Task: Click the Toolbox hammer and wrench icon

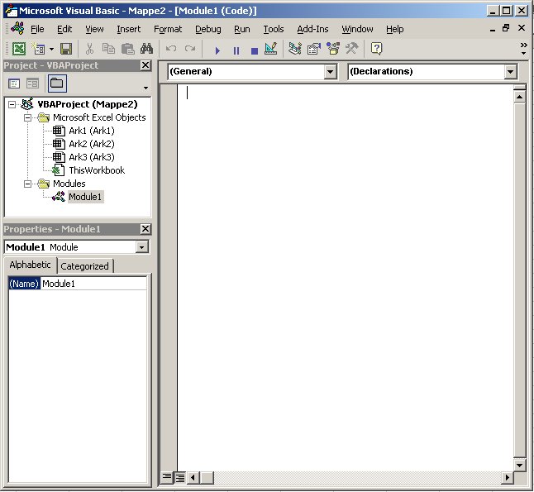Action: 352,50
